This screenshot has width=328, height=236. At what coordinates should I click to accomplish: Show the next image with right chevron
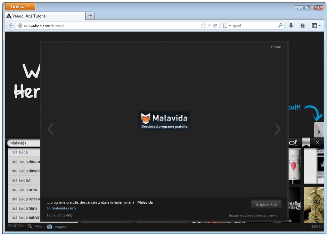point(277,129)
